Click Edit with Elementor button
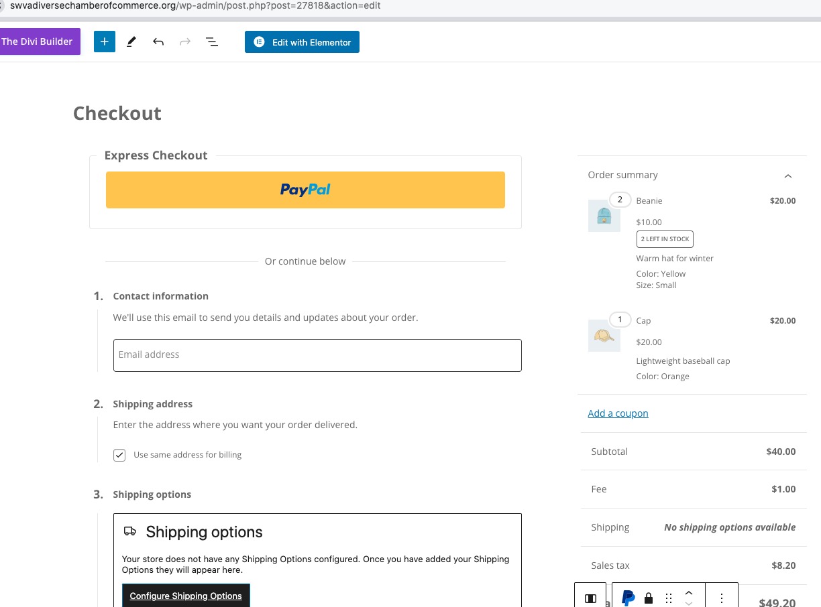 tap(302, 42)
